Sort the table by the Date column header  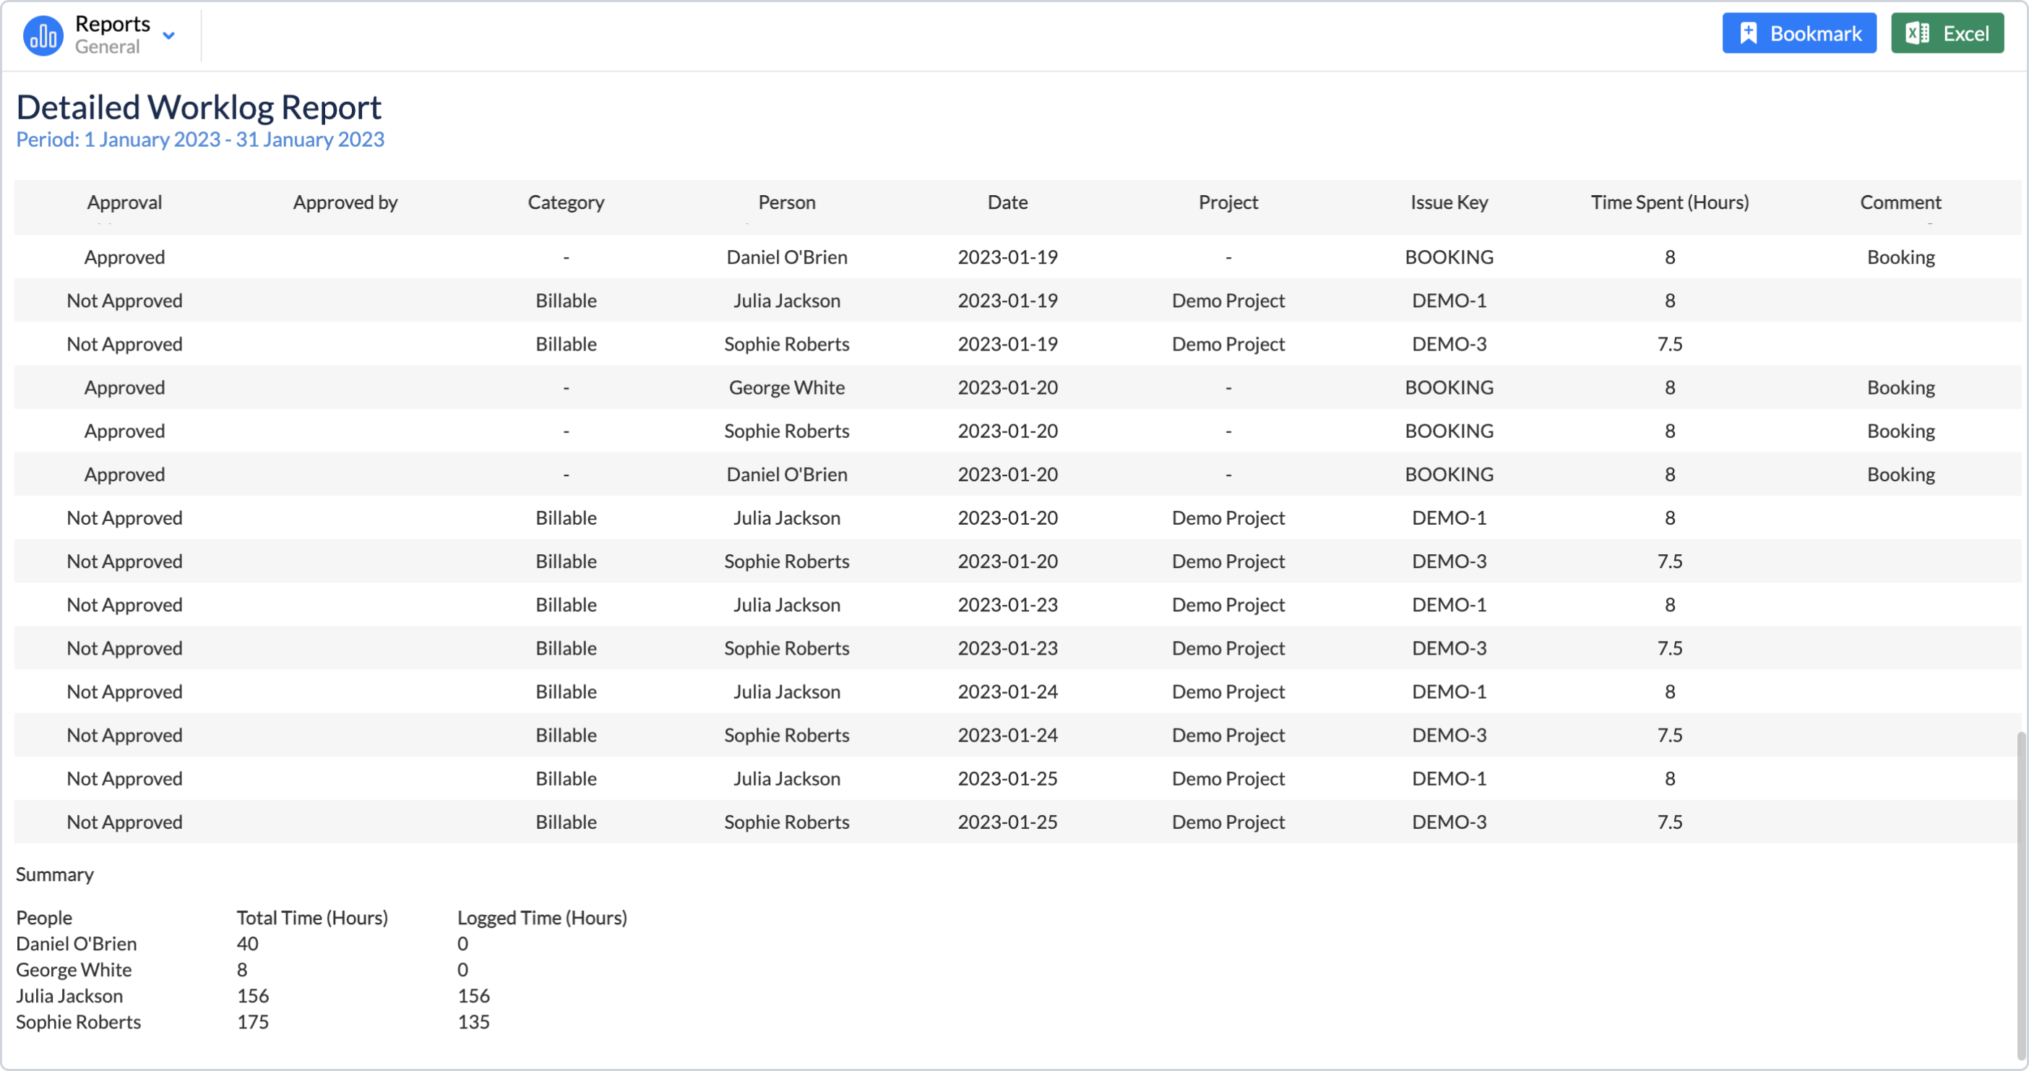pos(1007,202)
